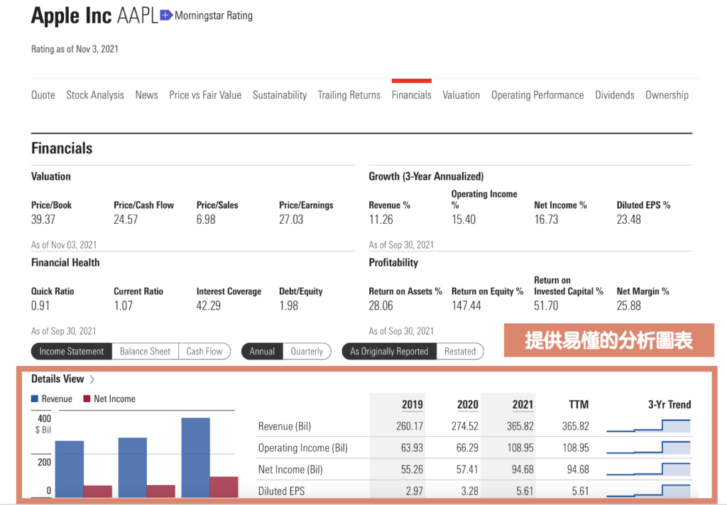Click the Debt/Equity value 1.98
The image size is (727, 505).
tap(288, 305)
